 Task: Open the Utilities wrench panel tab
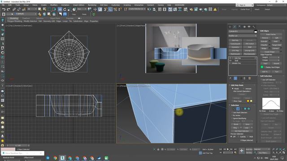coord(254,27)
